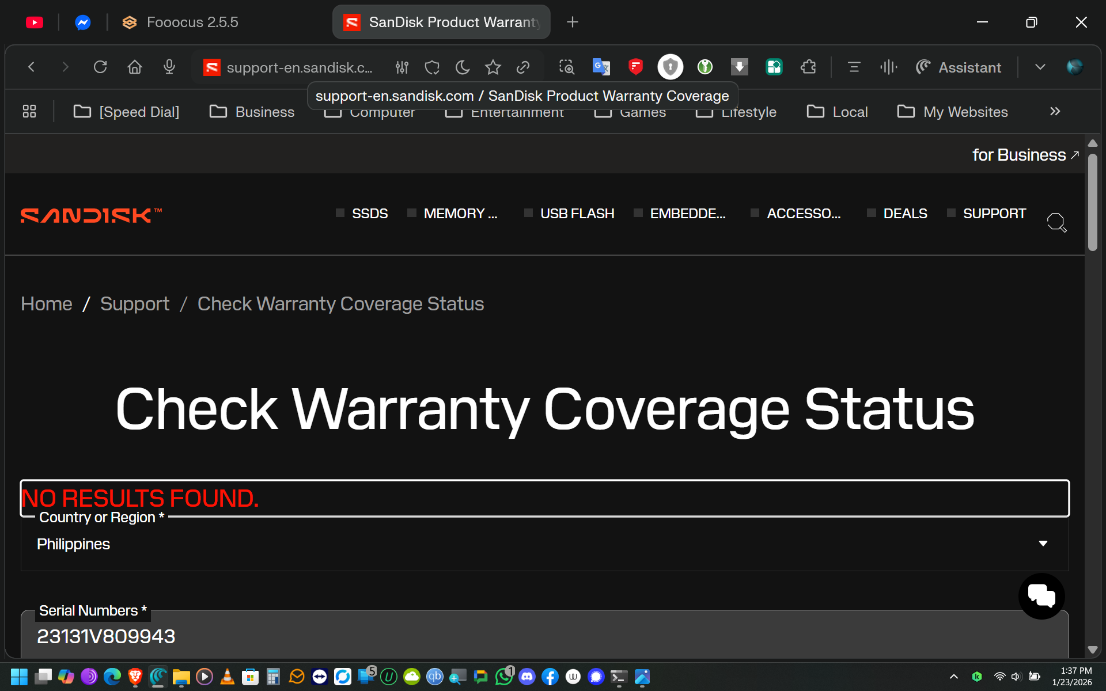The height and width of the screenshot is (691, 1106).
Task: Open the SSDS navigation menu
Action: (x=369, y=214)
